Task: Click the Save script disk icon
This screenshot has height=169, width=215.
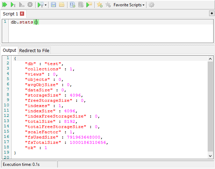Action: (53, 5)
